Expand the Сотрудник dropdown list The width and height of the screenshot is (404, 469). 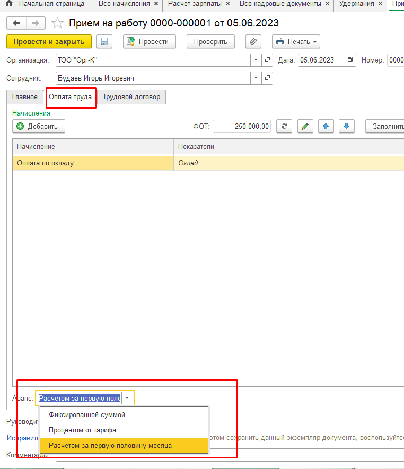(x=256, y=78)
